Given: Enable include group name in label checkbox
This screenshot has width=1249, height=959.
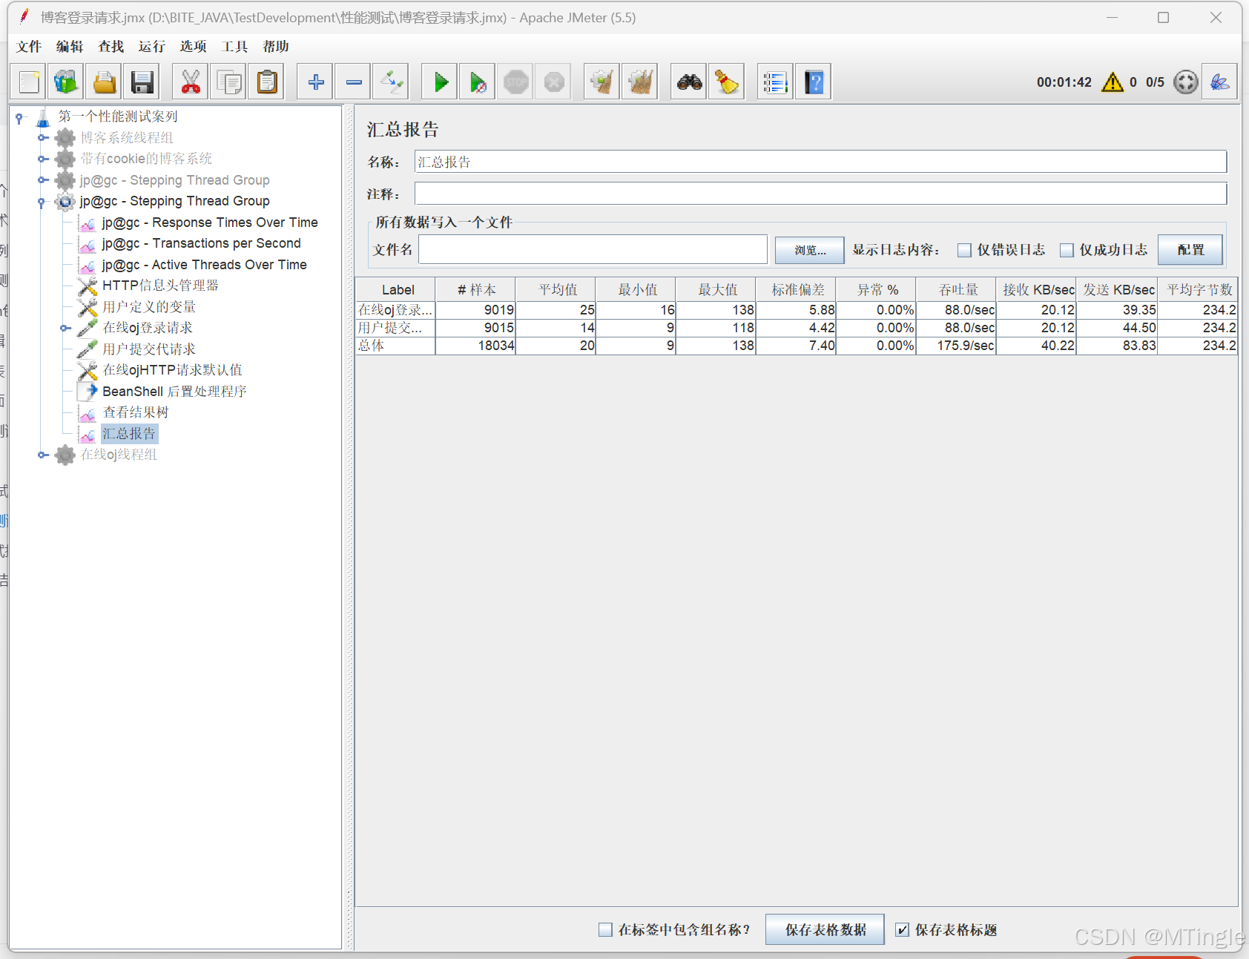Looking at the screenshot, I should (605, 929).
